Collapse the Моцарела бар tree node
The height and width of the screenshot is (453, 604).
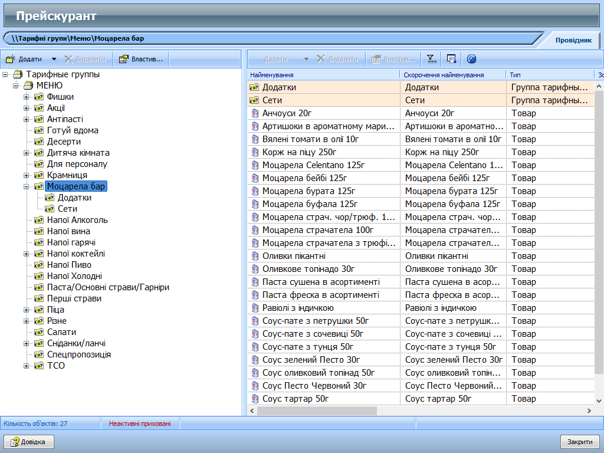[27, 186]
